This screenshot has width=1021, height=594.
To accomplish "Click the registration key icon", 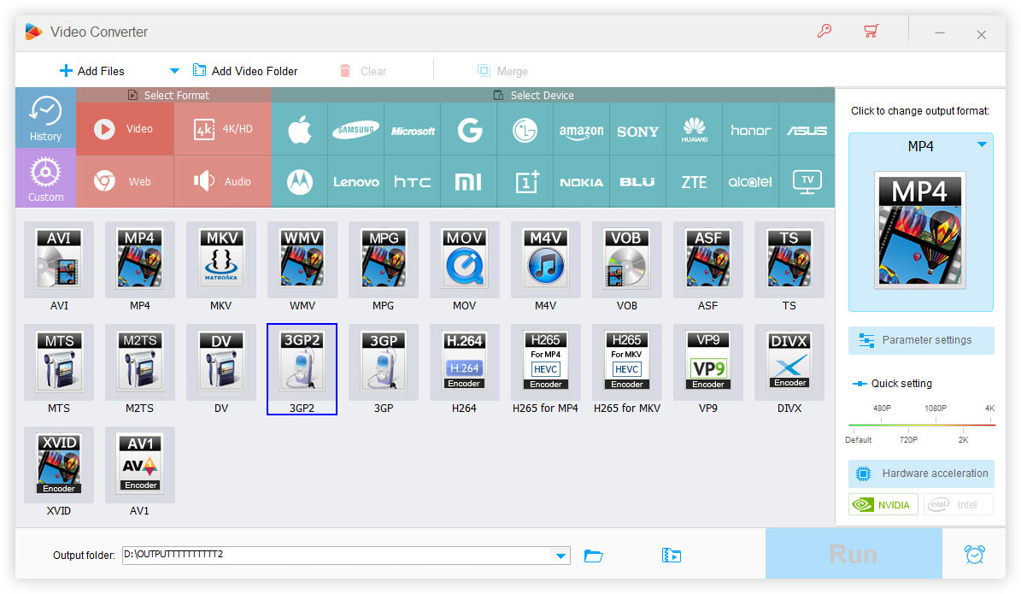I will 824,32.
